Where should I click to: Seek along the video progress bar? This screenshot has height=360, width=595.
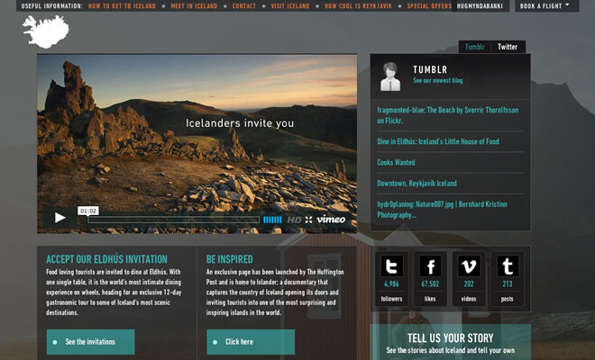click(x=174, y=220)
